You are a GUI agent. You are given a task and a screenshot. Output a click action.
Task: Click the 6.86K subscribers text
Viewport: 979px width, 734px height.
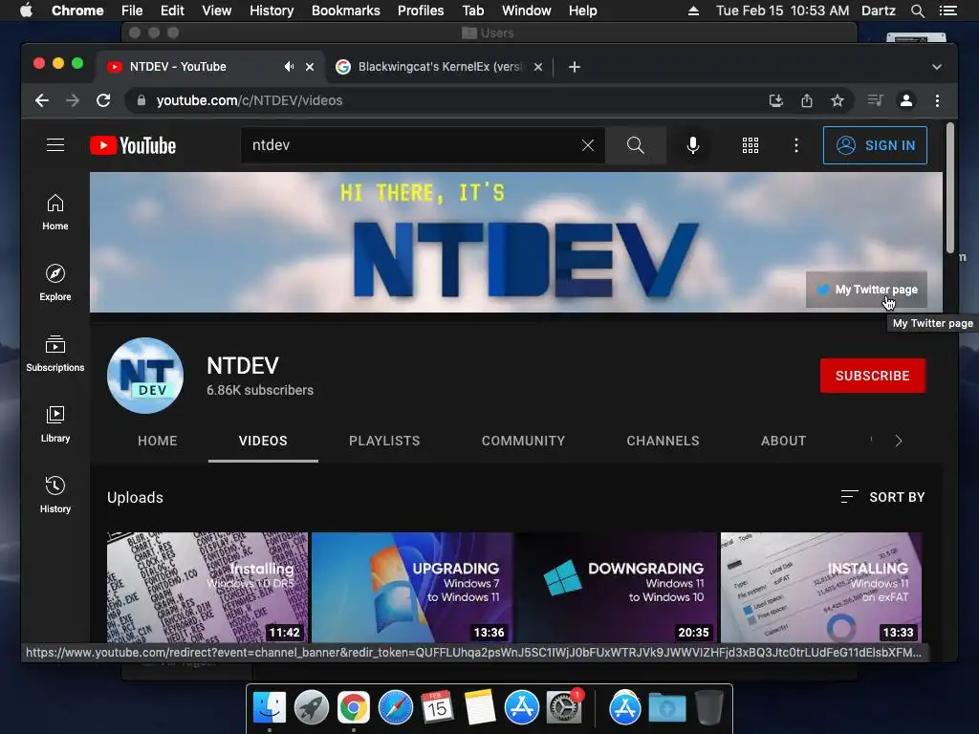260,390
